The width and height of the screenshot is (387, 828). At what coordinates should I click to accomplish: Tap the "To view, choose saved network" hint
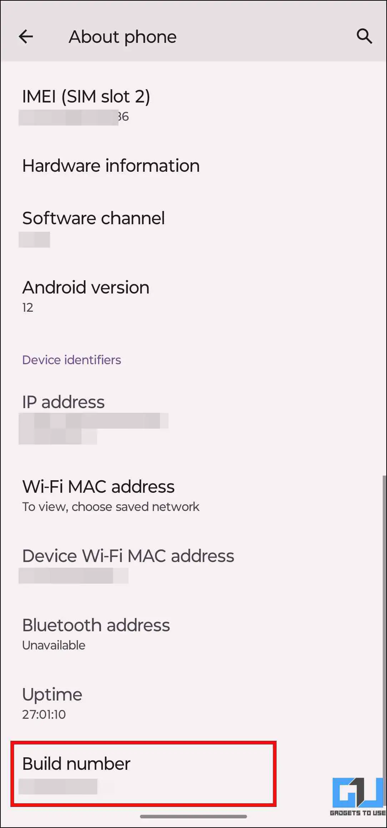111,507
